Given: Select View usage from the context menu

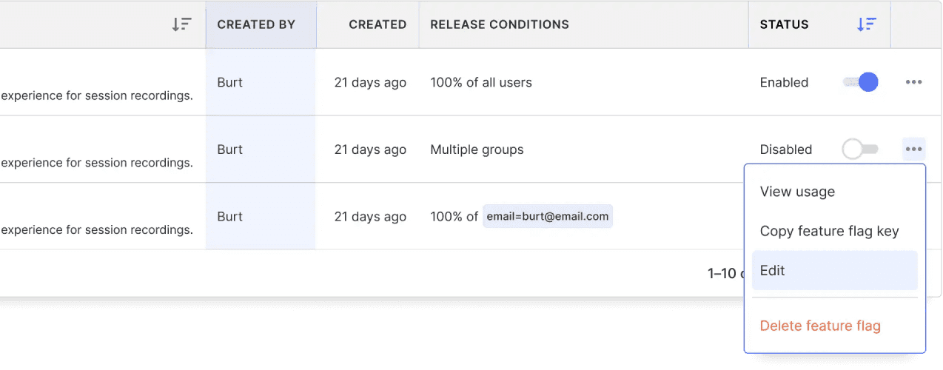Looking at the screenshot, I should click(x=797, y=192).
